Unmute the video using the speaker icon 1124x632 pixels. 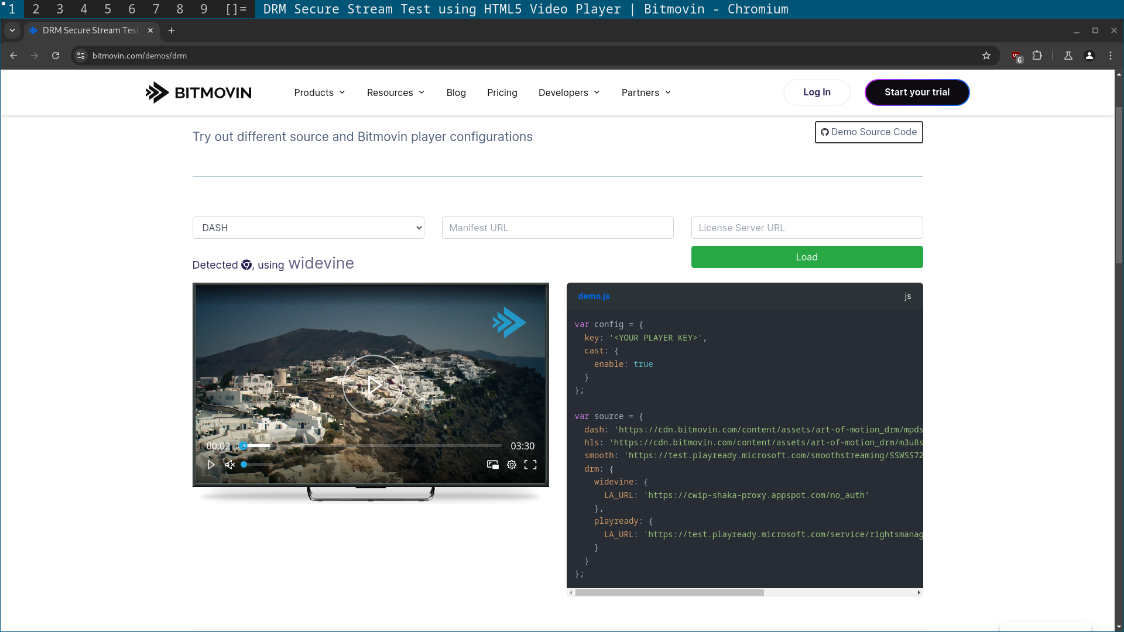229,465
